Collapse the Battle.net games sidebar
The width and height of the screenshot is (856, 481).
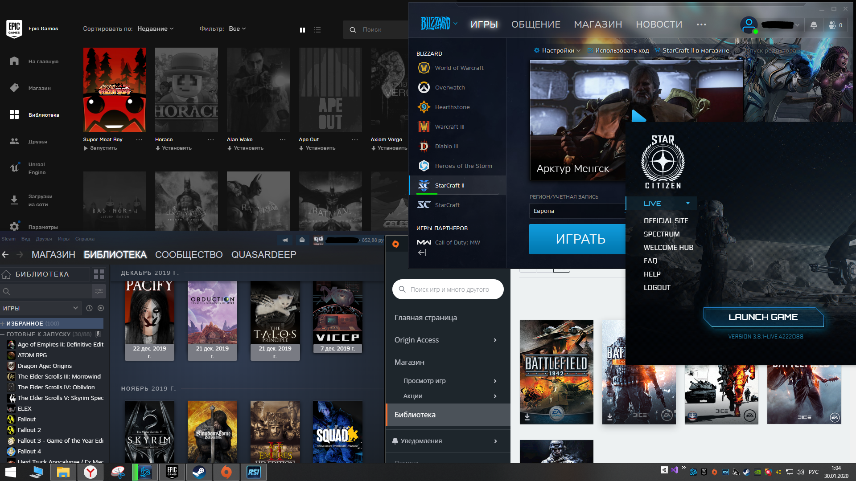tap(422, 253)
